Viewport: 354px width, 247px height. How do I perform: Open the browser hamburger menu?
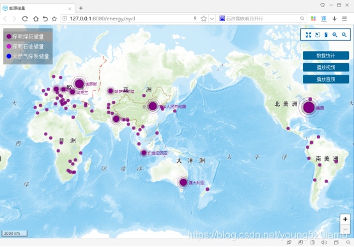click(x=344, y=19)
